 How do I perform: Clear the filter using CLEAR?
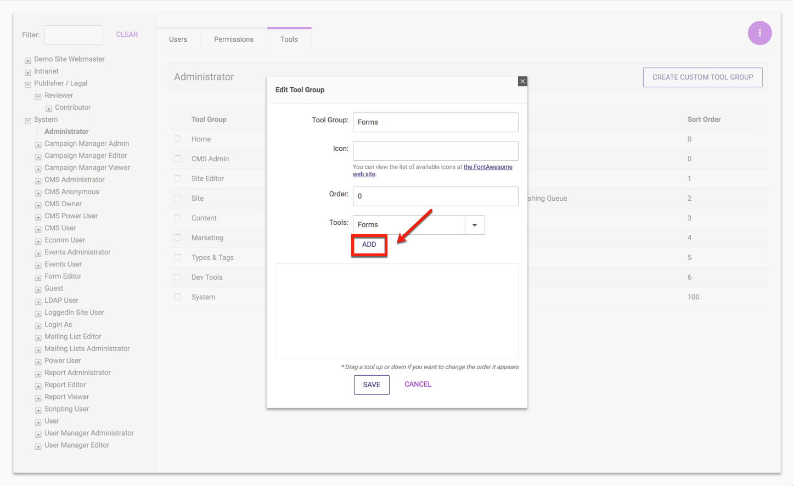[x=127, y=35]
